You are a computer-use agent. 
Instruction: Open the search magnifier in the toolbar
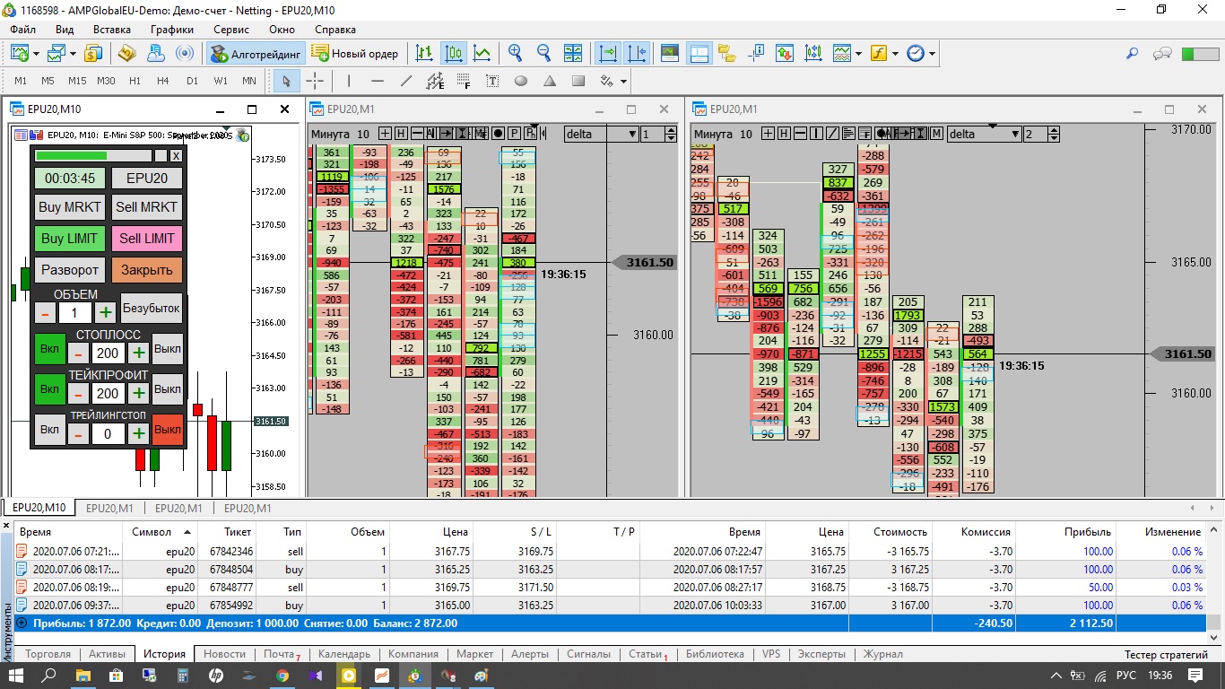tap(1133, 53)
